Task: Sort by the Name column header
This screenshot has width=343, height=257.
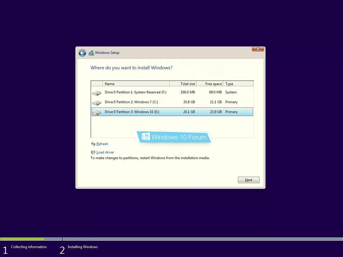Action: tap(136, 84)
